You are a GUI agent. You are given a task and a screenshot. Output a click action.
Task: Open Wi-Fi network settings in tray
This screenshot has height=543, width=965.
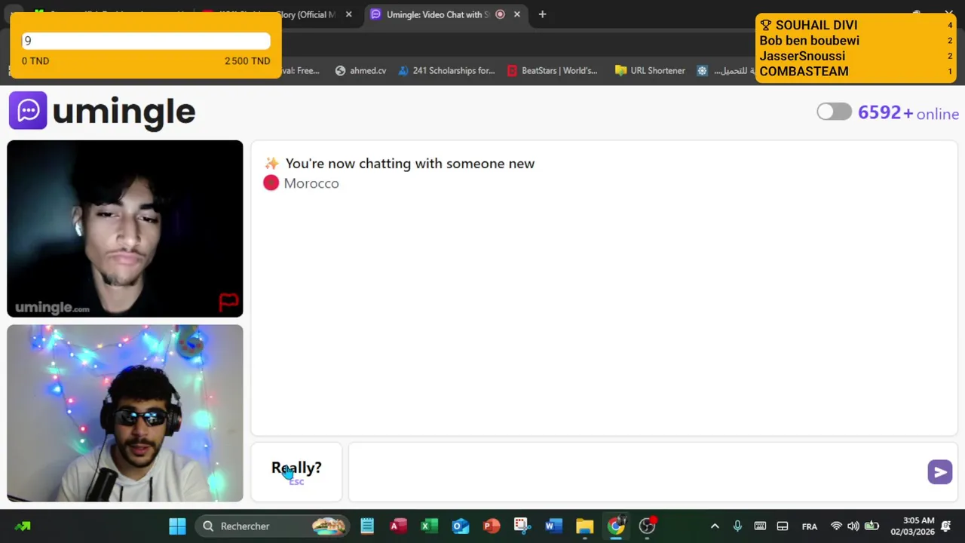point(836,526)
